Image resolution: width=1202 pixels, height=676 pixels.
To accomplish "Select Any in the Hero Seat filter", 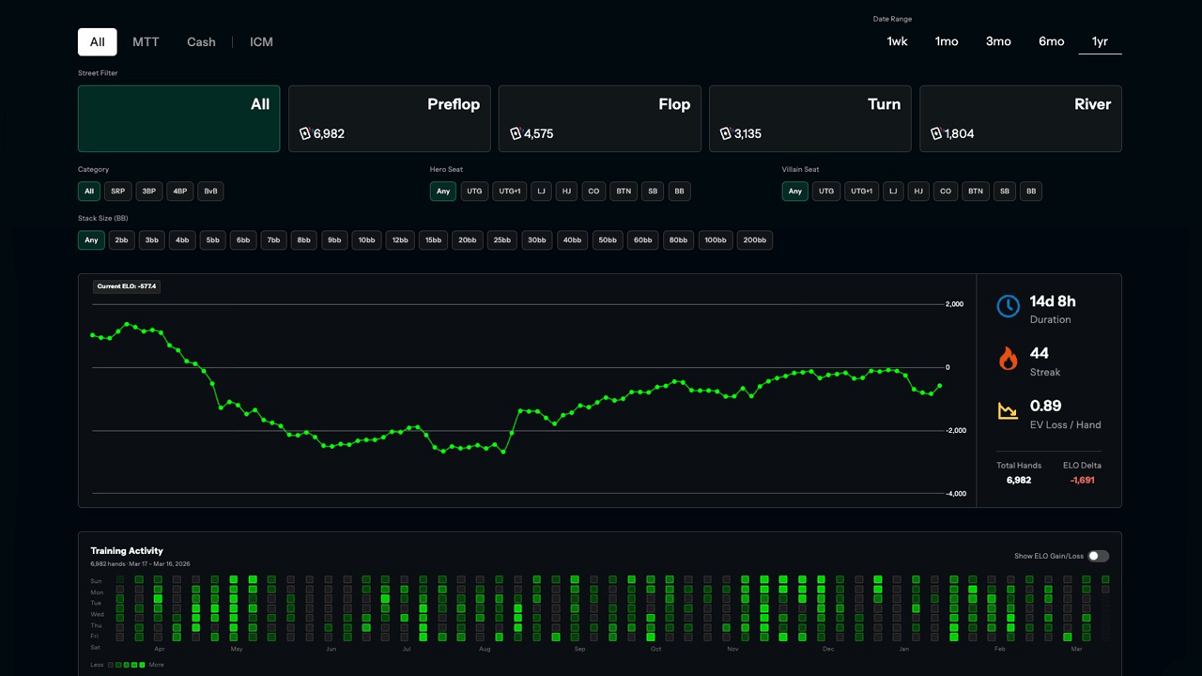I will click(442, 191).
